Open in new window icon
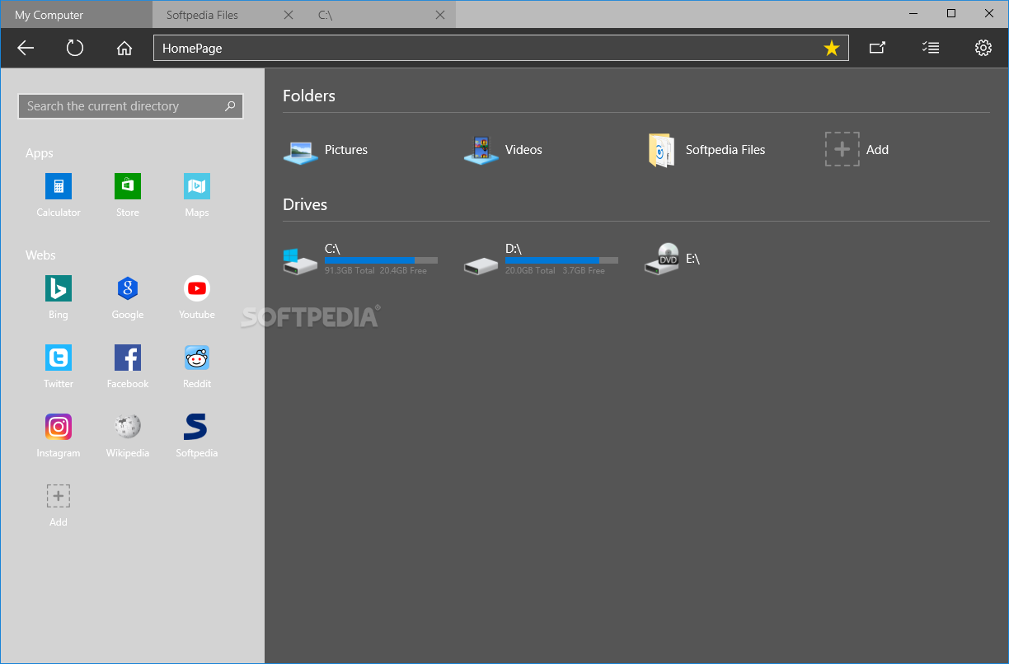The width and height of the screenshot is (1009, 664). tap(877, 48)
